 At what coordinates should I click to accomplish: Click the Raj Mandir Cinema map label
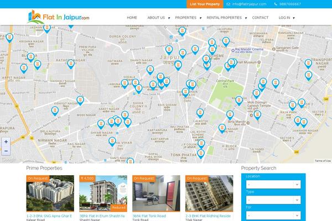pos(249,49)
